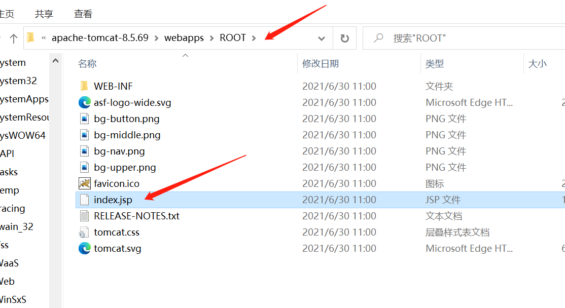The image size is (565, 308).
Task: Click the up-one-level arrow button
Action: pyautogui.click(x=14, y=38)
